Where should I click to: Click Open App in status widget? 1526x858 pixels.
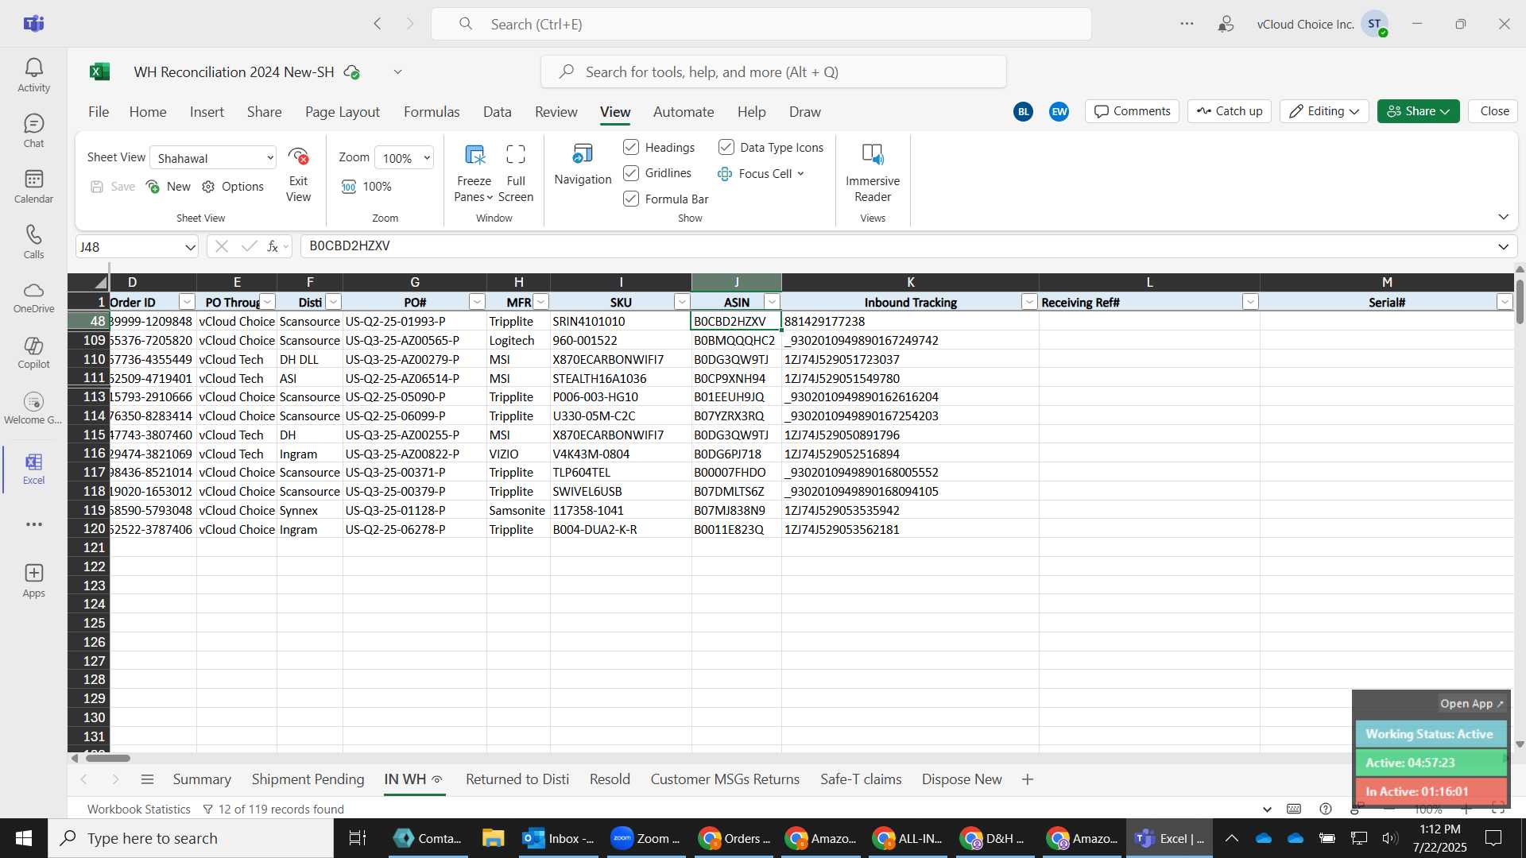coord(1471,704)
